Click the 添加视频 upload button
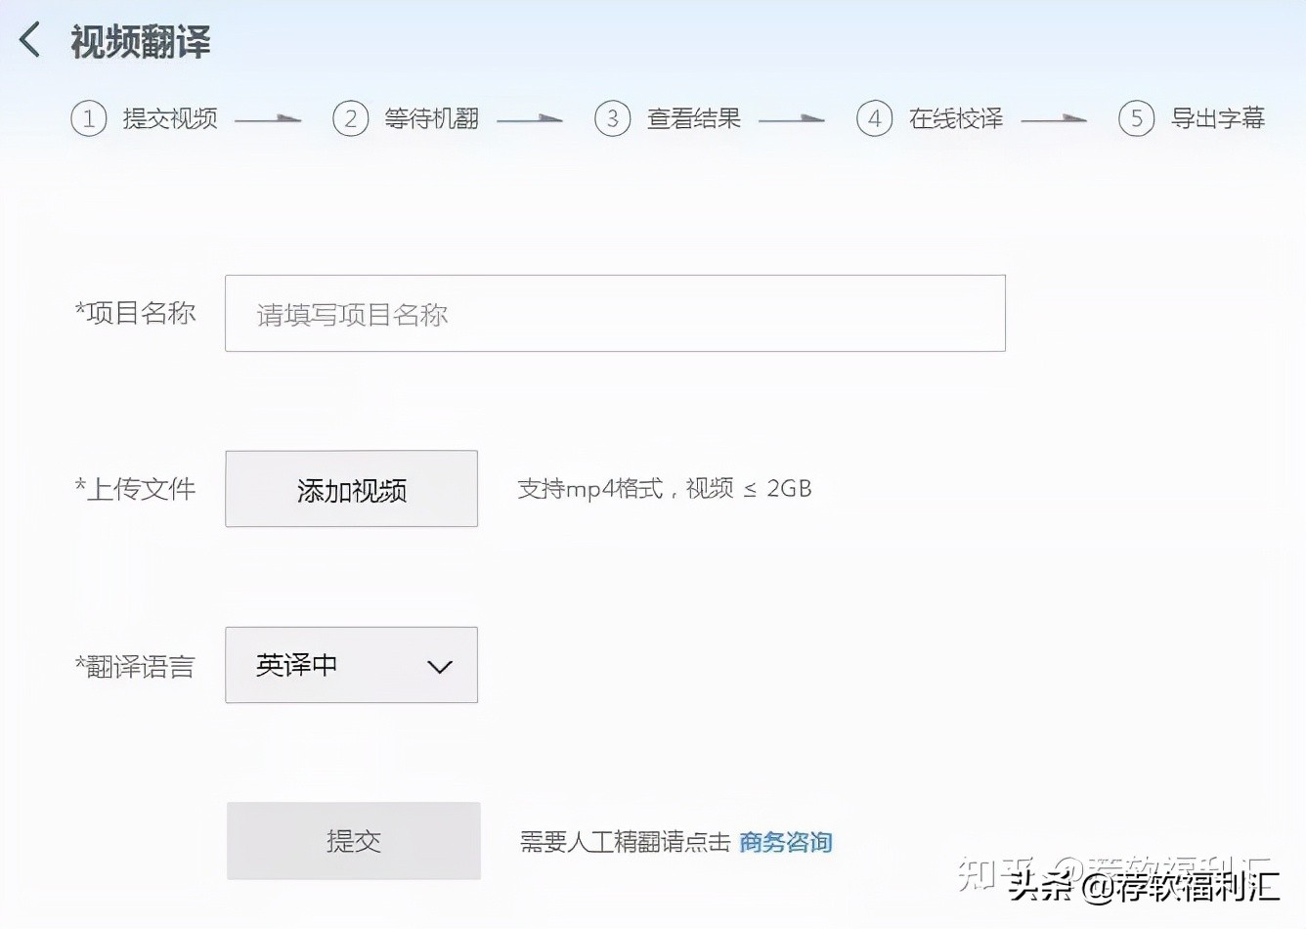The height and width of the screenshot is (929, 1306). pos(351,489)
